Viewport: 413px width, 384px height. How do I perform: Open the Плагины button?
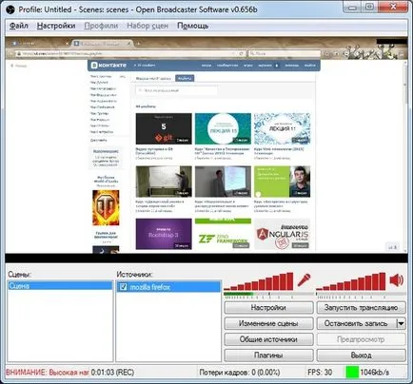tap(268, 355)
